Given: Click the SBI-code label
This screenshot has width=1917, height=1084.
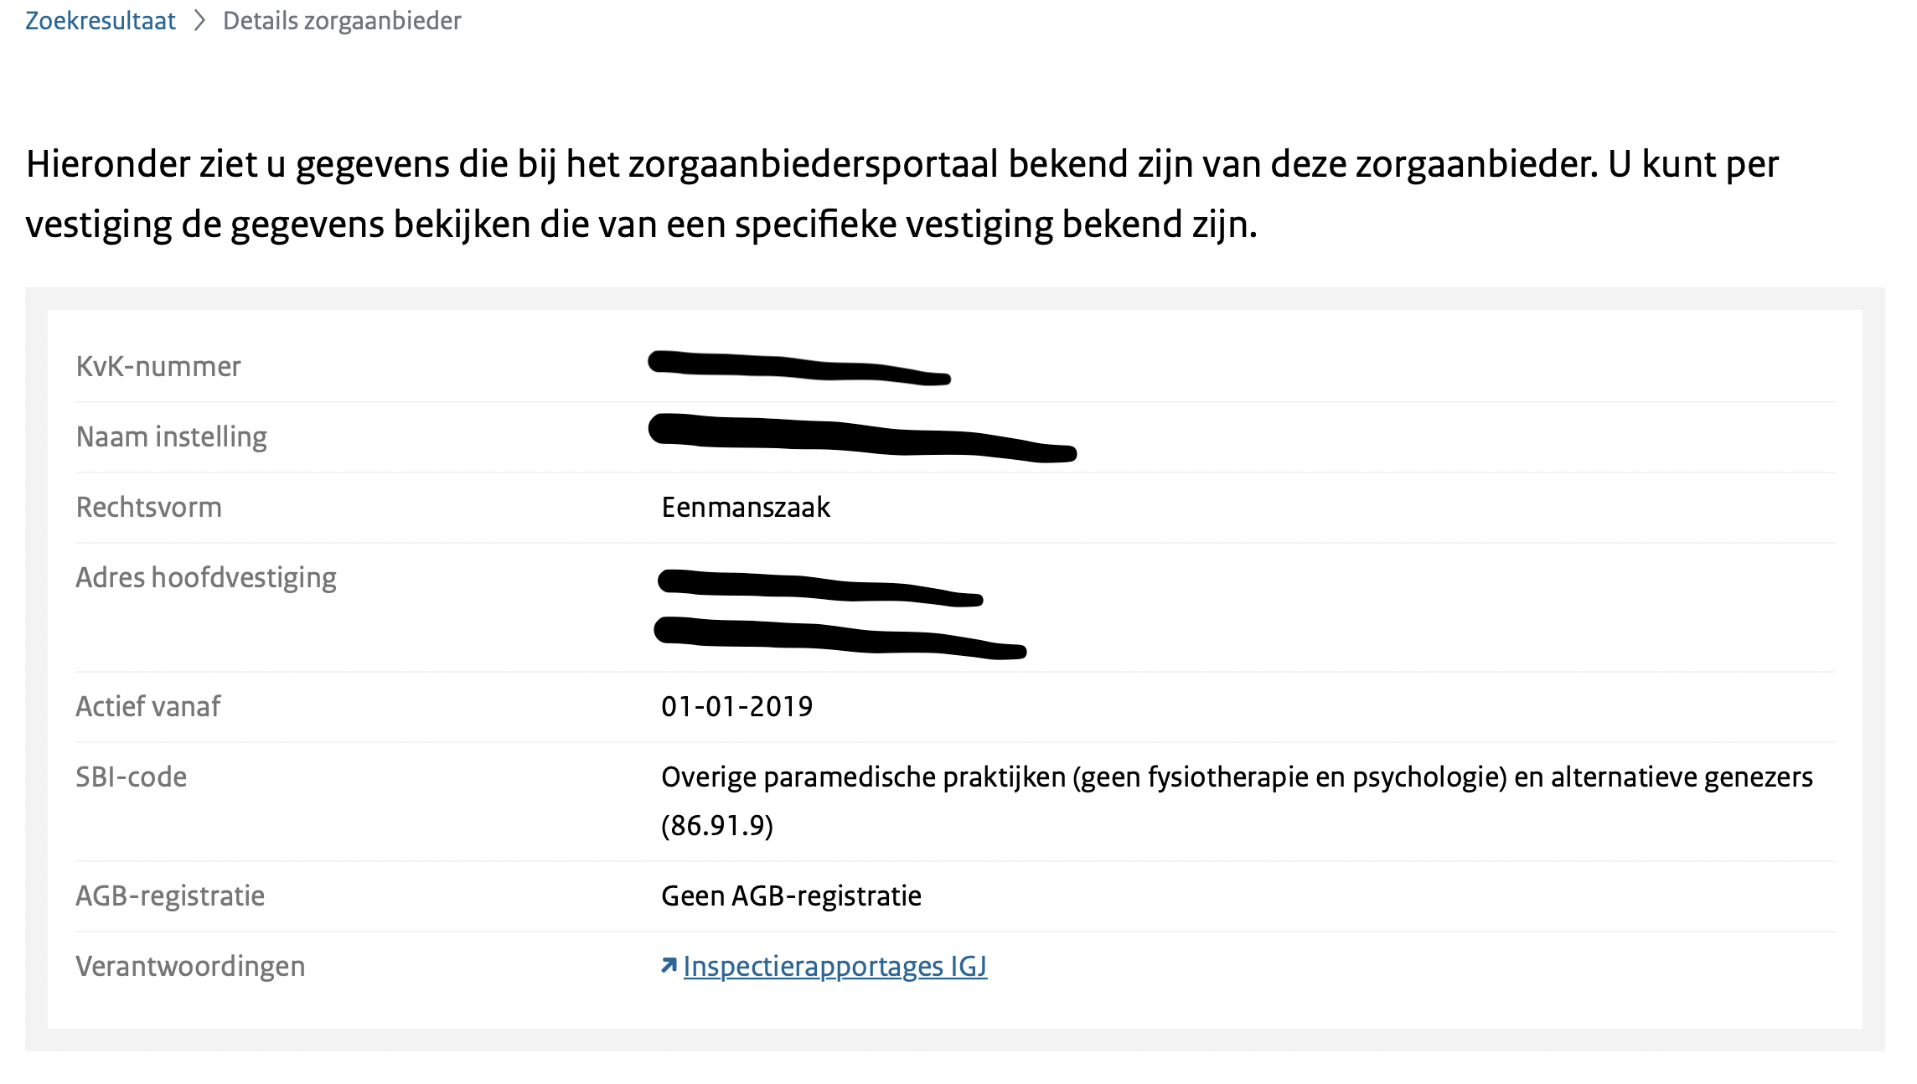Looking at the screenshot, I should click(x=132, y=777).
